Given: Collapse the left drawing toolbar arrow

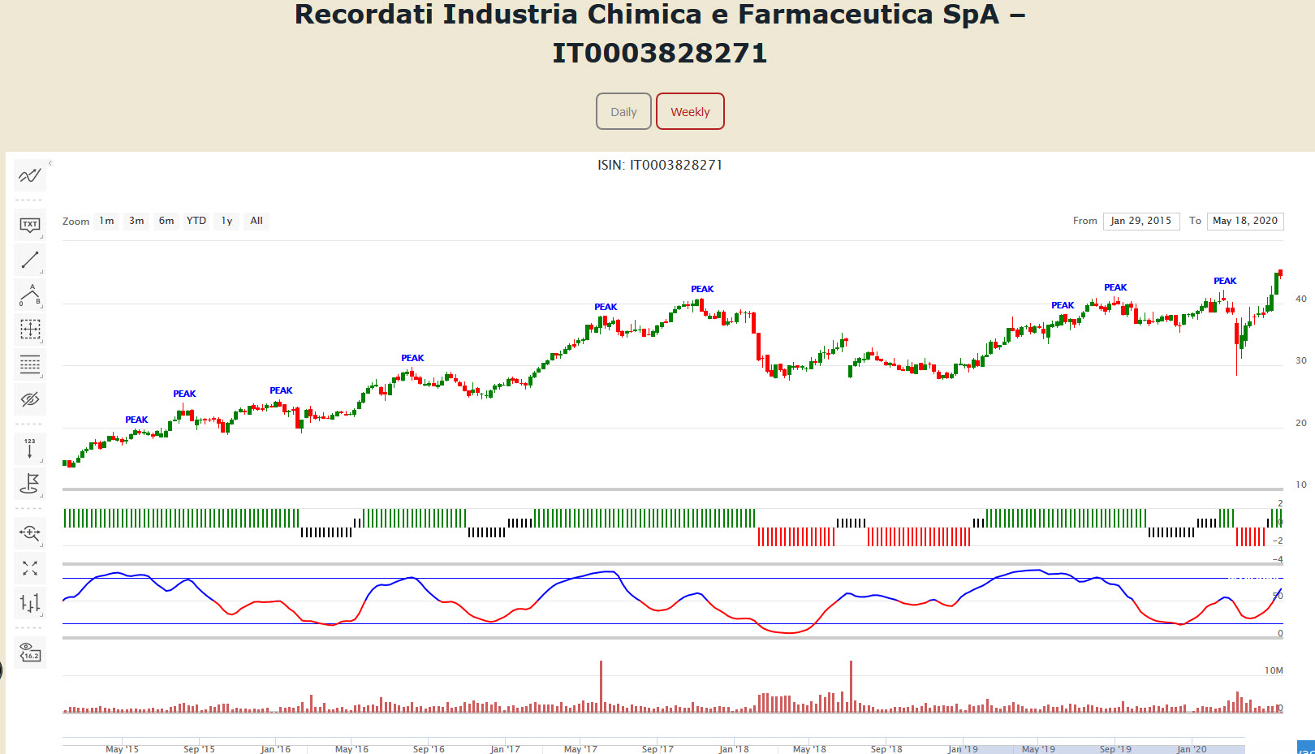Looking at the screenshot, I should [x=50, y=163].
